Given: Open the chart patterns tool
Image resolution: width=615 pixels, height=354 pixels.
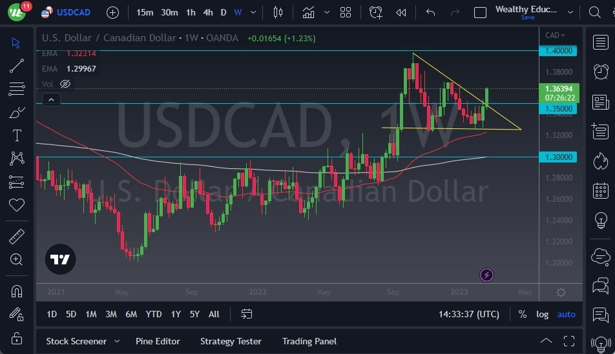Looking at the screenshot, I should pyautogui.click(x=17, y=158).
